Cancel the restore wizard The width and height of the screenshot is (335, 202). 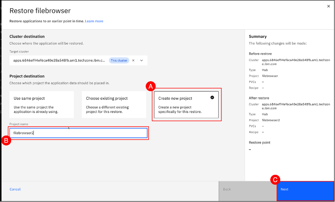coord(15,189)
